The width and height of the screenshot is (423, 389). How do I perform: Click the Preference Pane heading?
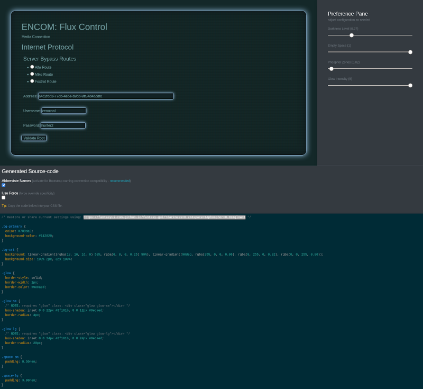tap(347, 14)
